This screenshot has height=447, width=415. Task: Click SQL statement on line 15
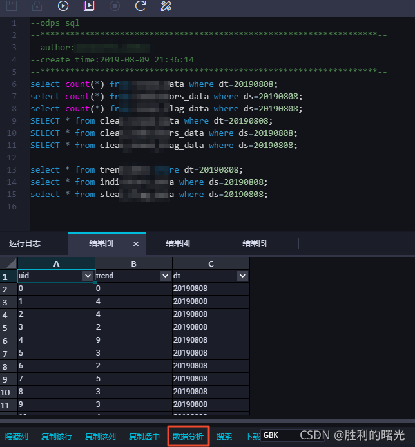click(x=149, y=195)
